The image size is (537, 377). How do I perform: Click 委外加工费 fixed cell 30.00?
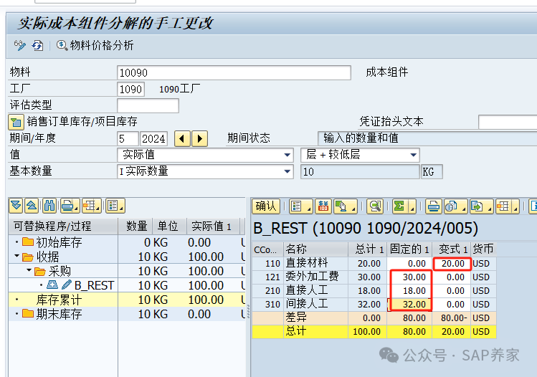coord(410,277)
